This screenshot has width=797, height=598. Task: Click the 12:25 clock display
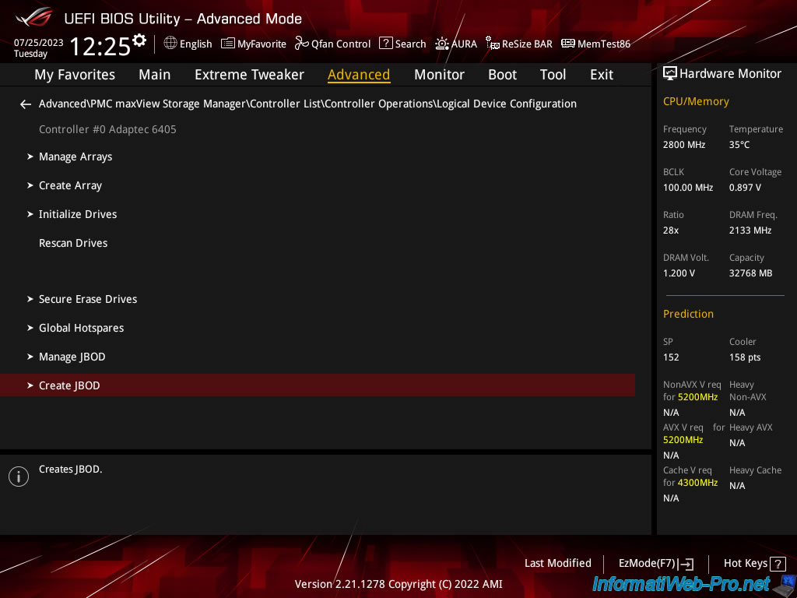pyautogui.click(x=100, y=46)
